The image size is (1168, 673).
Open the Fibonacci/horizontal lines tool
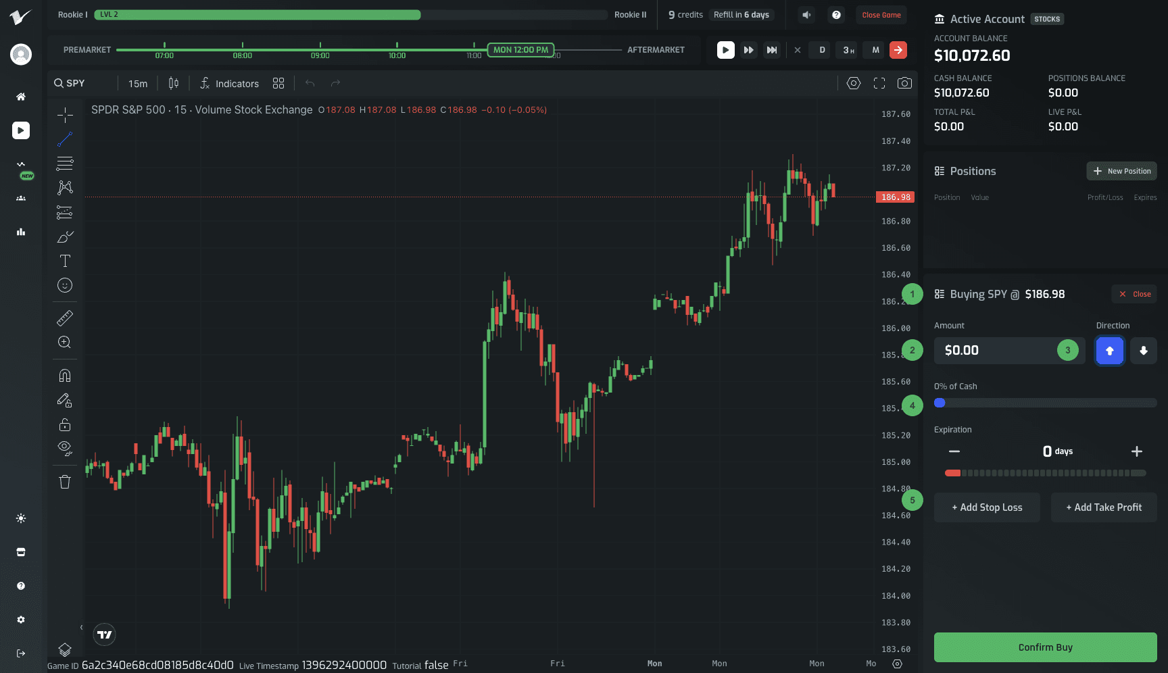(65, 164)
